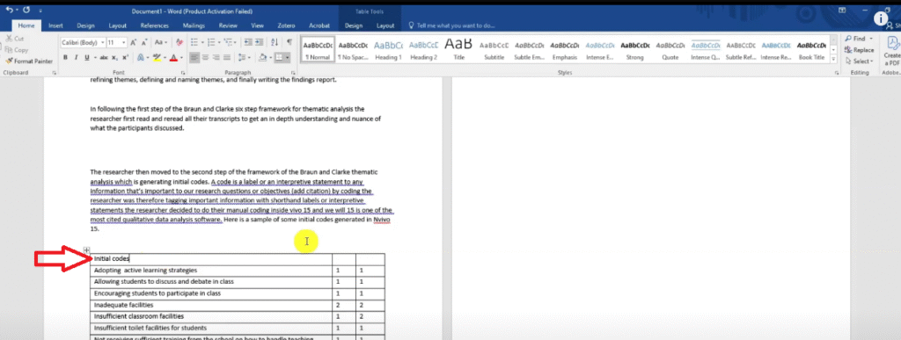The width and height of the screenshot is (901, 340).
Task: Open the Select dropdown in Editing
Action: (x=859, y=61)
